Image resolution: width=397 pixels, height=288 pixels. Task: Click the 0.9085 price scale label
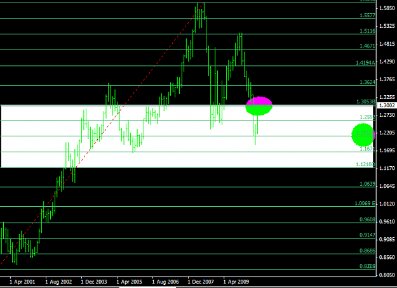(387, 239)
